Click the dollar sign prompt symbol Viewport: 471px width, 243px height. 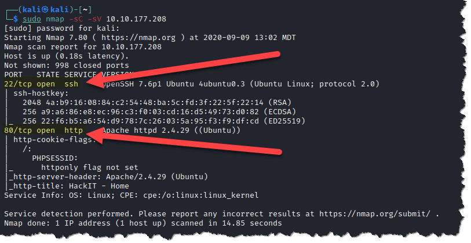16,19
